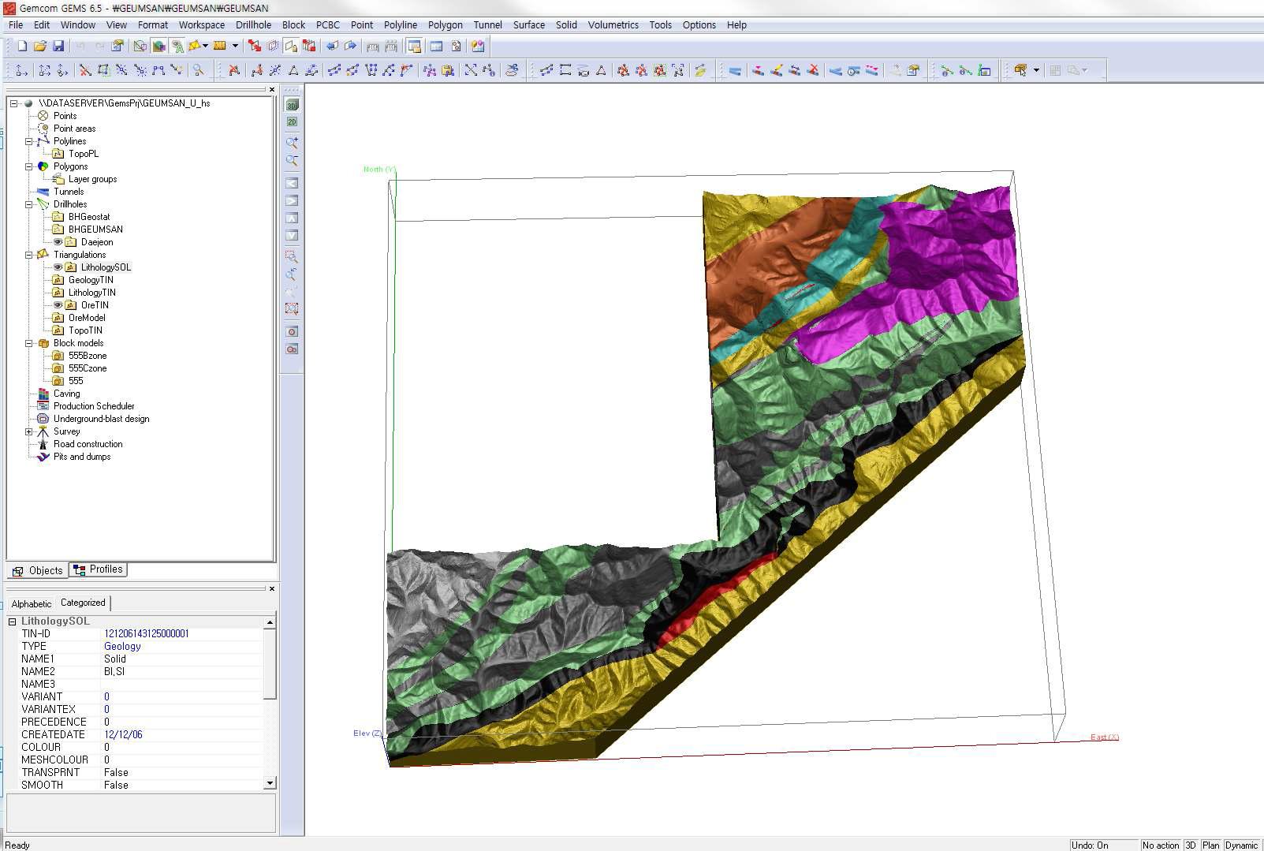The height and width of the screenshot is (851, 1264).
Task: Open the Surface menu
Action: [x=528, y=25]
